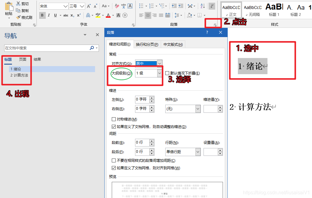Apply yellow text highlight color
Screen dimensions: 312x198
point(98,15)
